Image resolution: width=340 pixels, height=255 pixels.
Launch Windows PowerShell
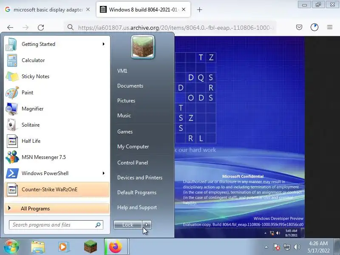[x=57, y=173]
